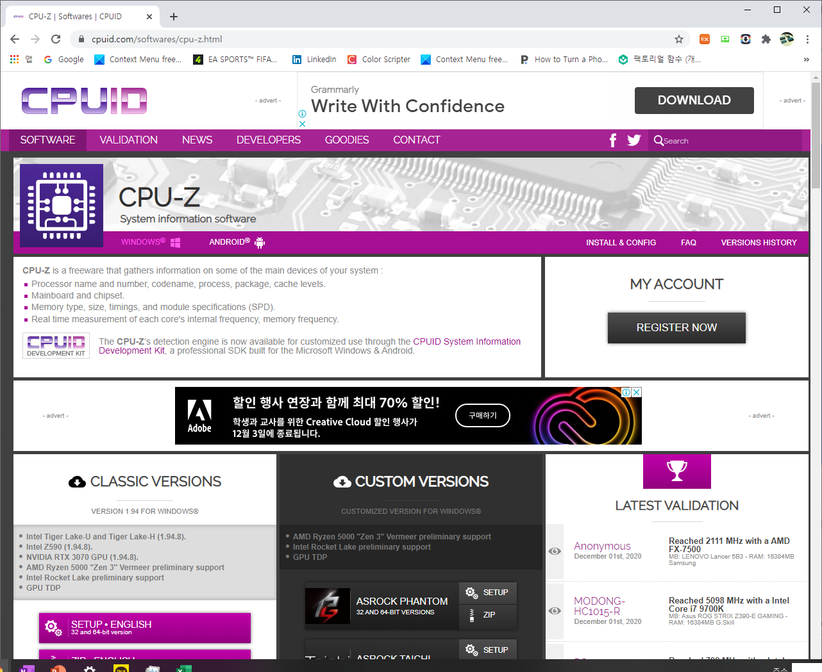Click the trophy icon above Latest Validation
This screenshot has height=672, width=822.
click(x=677, y=471)
